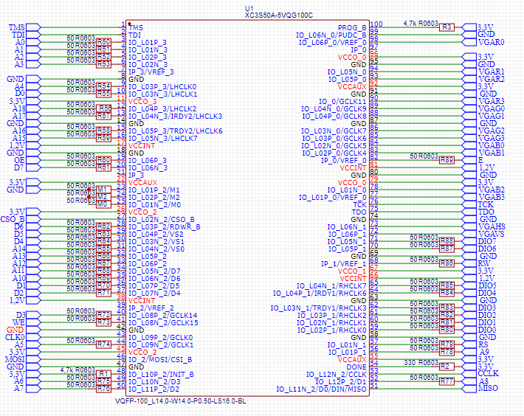Image resolution: width=524 pixels, height=416 pixels.
Task: Click the VGAVS net port
Action: [469, 234]
